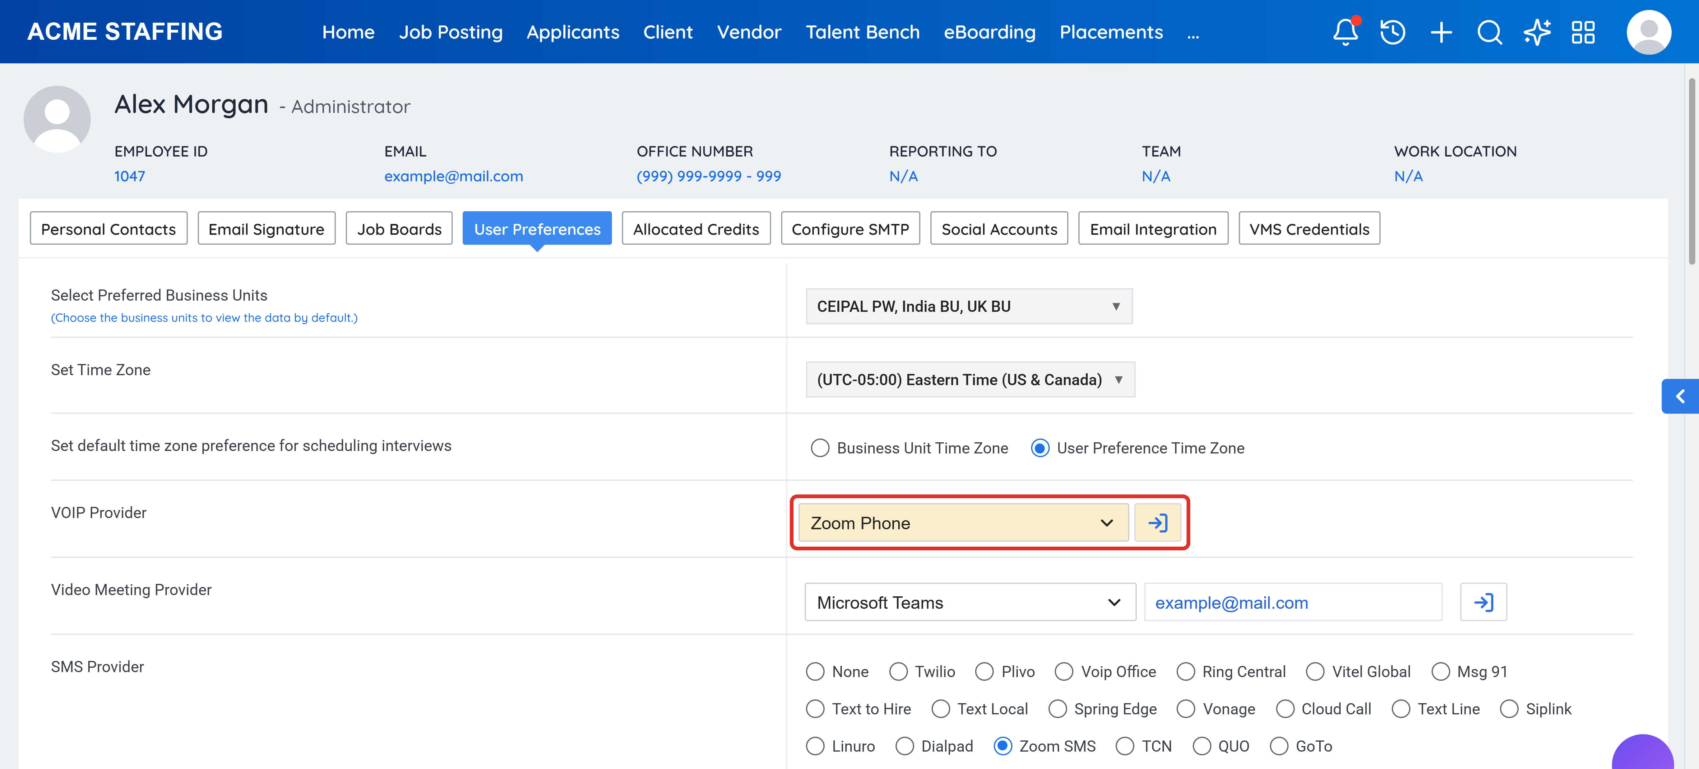Click the User Preferences tab
Screen dimensions: 1699x769
pyautogui.click(x=537, y=229)
